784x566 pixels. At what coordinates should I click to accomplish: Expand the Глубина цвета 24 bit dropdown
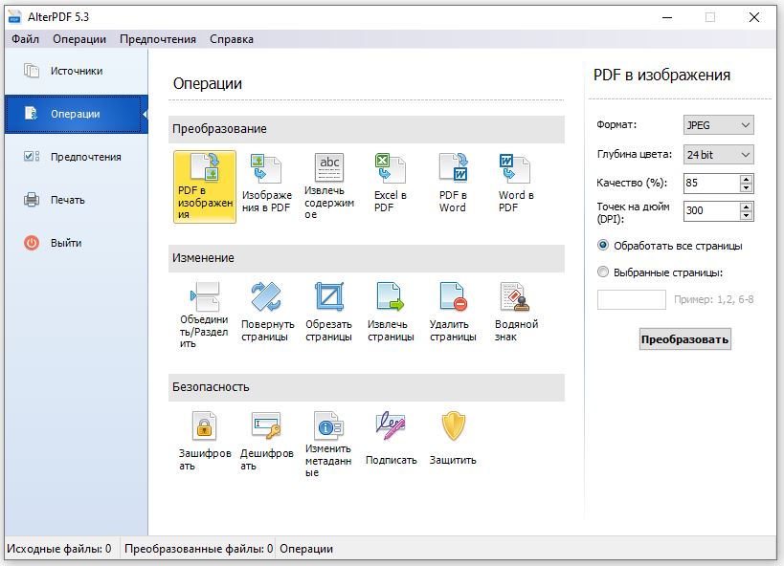point(719,154)
